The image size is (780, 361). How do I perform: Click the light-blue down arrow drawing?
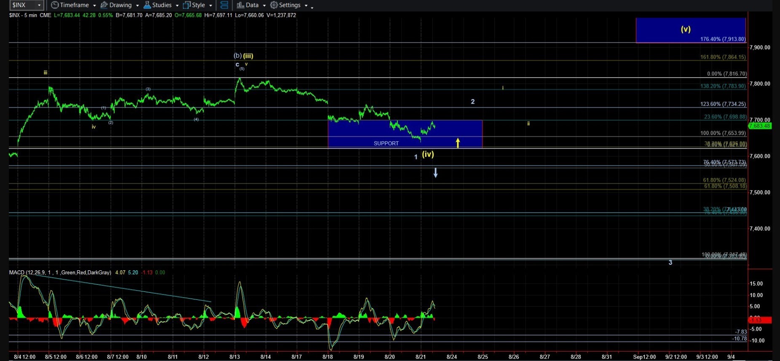[436, 172]
